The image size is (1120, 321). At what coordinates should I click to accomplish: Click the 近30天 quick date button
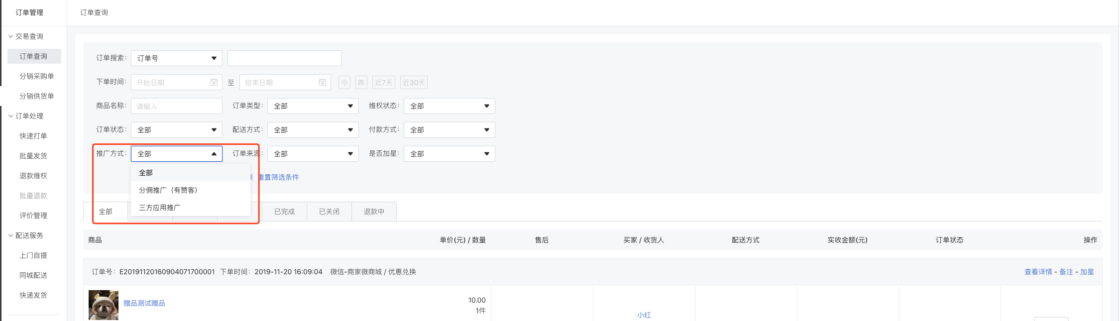tap(414, 83)
